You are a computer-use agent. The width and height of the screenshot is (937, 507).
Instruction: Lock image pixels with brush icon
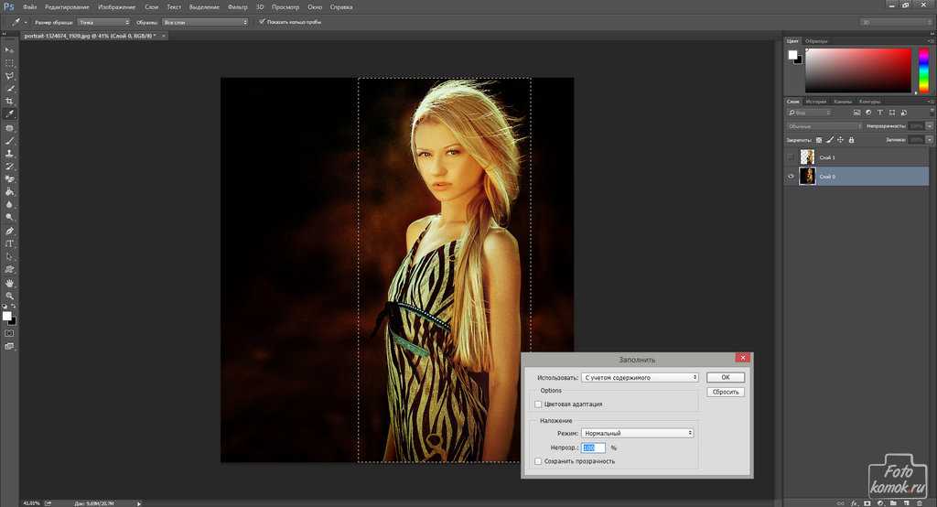pyautogui.click(x=830, y=140)
